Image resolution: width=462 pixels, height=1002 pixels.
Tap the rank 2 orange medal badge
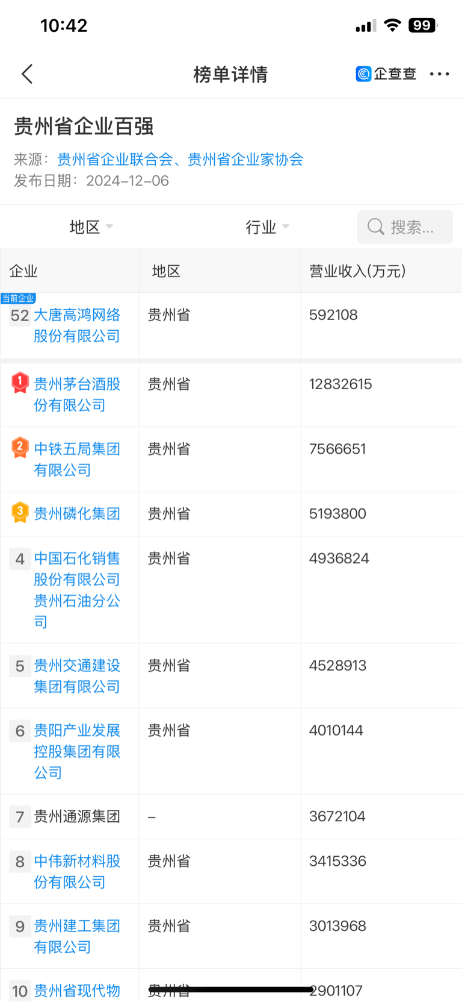[20, 448]
